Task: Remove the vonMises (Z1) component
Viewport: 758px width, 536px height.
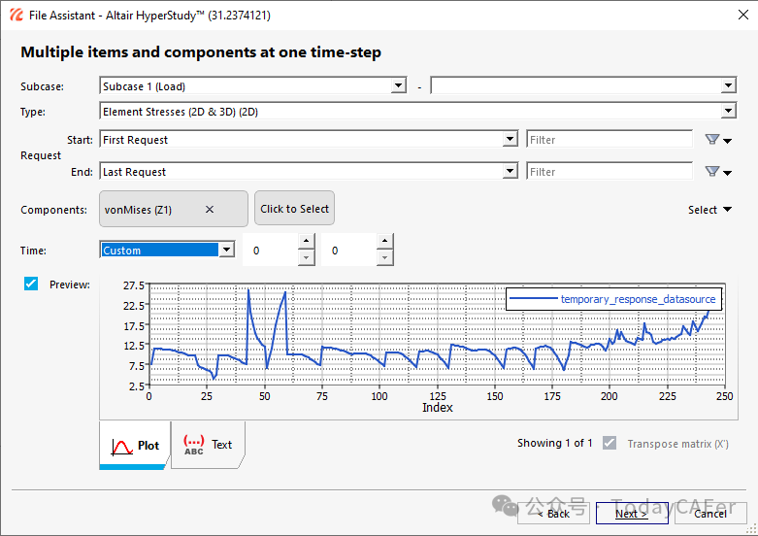Action: tap(210, 210)
